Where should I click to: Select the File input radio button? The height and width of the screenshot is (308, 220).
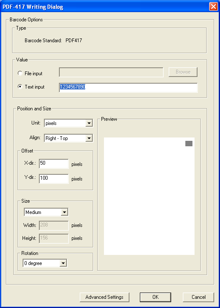coord(20,73)
